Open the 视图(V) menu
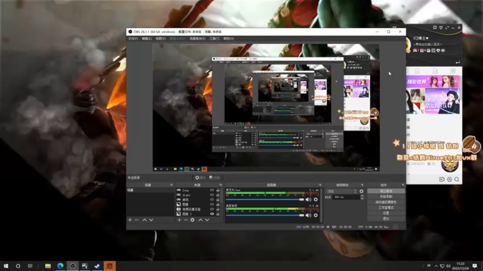Screen dimensions: 483x271 tap(161, 39)
